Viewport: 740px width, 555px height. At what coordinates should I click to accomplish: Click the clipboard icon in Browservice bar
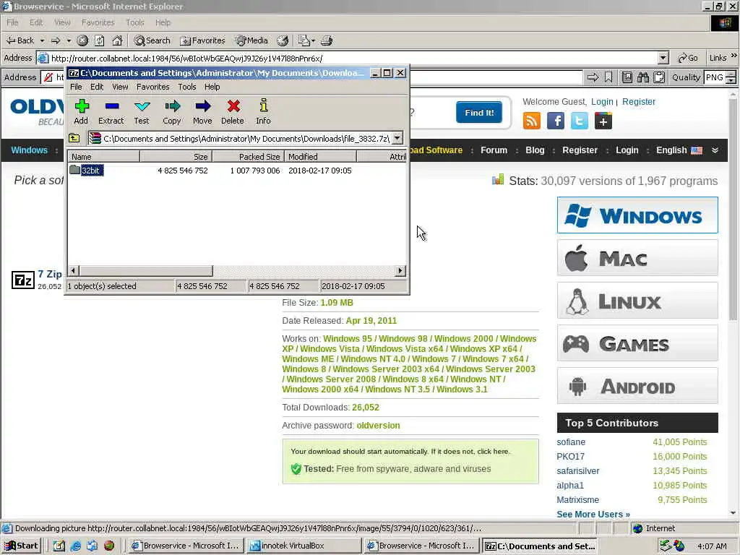point(659,77)
